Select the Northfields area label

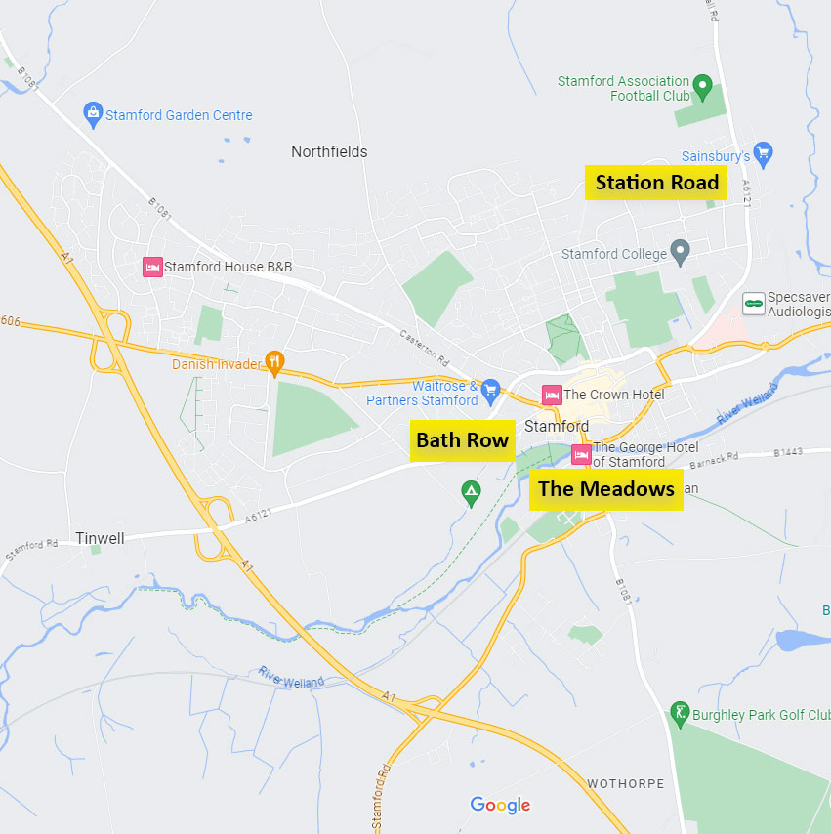tap(329, 152)
